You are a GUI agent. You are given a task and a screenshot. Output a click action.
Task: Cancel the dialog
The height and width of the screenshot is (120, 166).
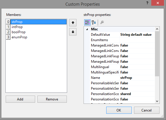147,110
